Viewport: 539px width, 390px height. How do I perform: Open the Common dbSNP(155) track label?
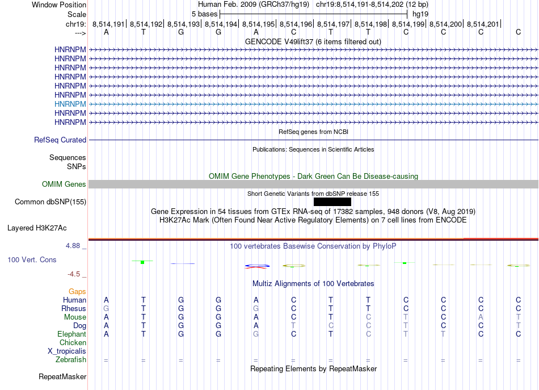click(x=50, y=202)
